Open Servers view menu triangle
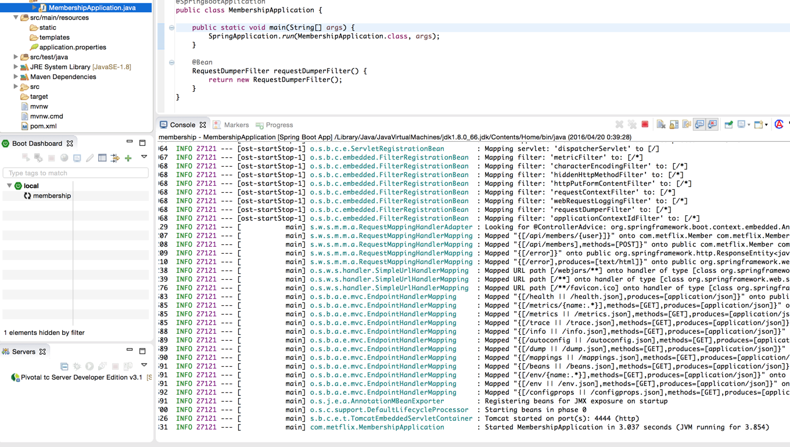 pyautogui.click(x=144, y=365)
